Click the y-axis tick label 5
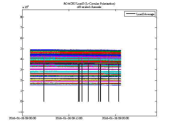The image size is (173, 130). click(x=21, y=49)
